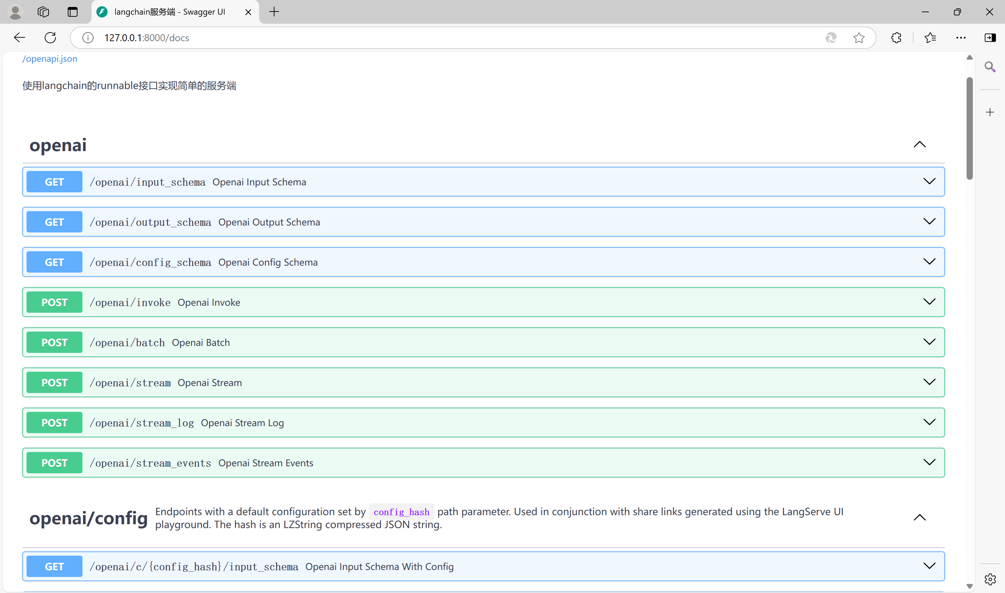This screenshot has width=1005, height=593.
Task: Open the site information icon
Action: click(x=88, y=38)
